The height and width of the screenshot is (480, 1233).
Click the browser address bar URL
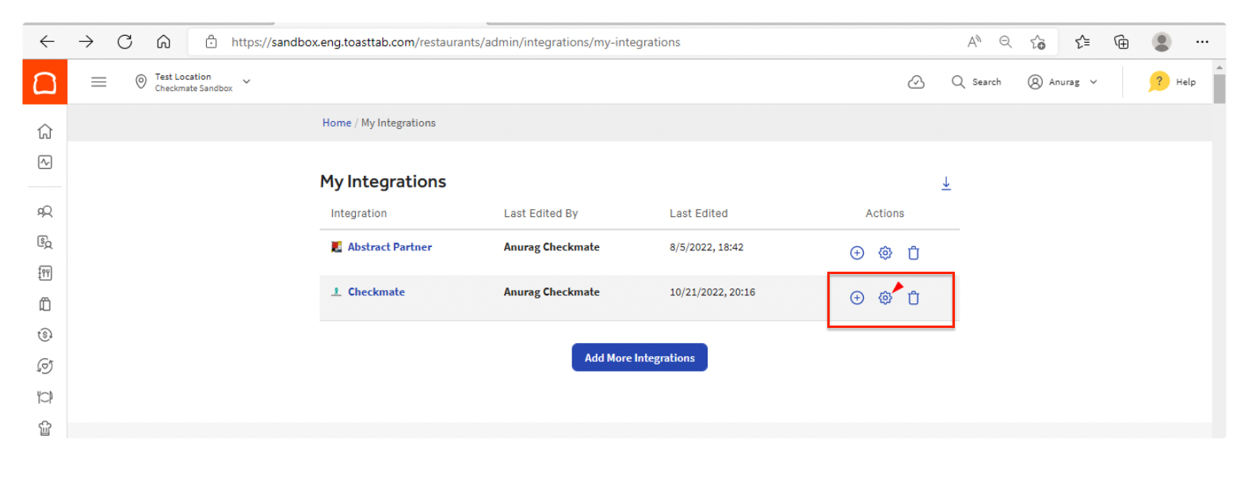456,43
